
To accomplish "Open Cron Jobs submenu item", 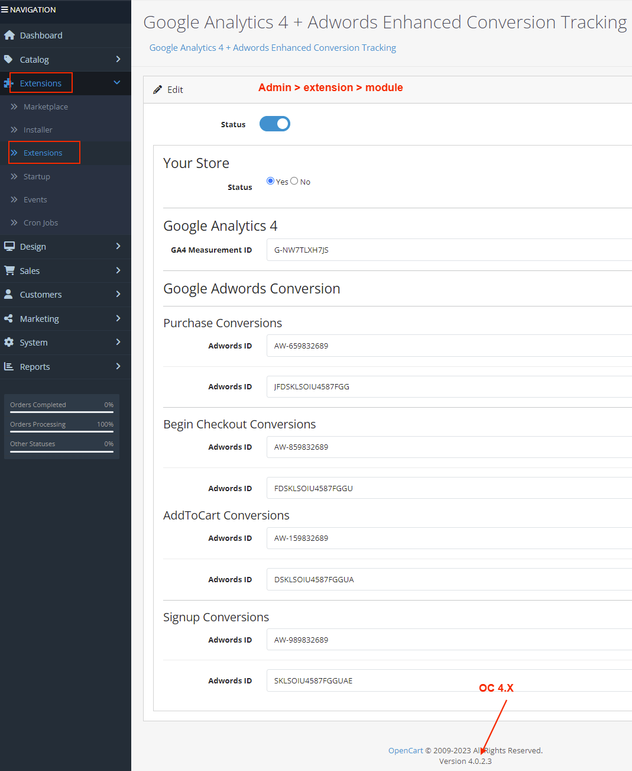I will 41,222.
